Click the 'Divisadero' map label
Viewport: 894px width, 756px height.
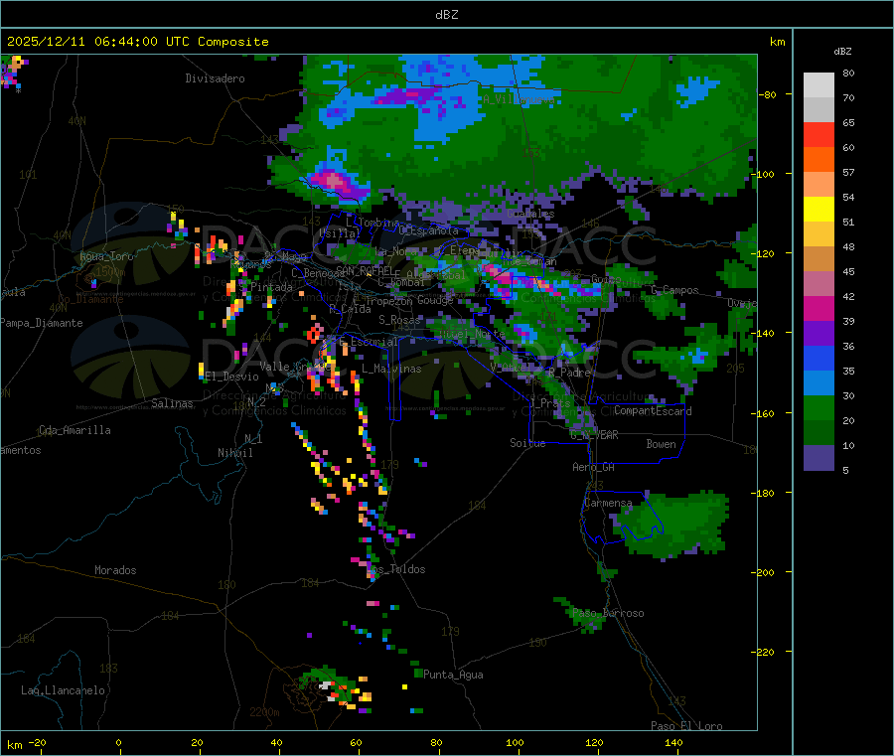click(215, 78)
